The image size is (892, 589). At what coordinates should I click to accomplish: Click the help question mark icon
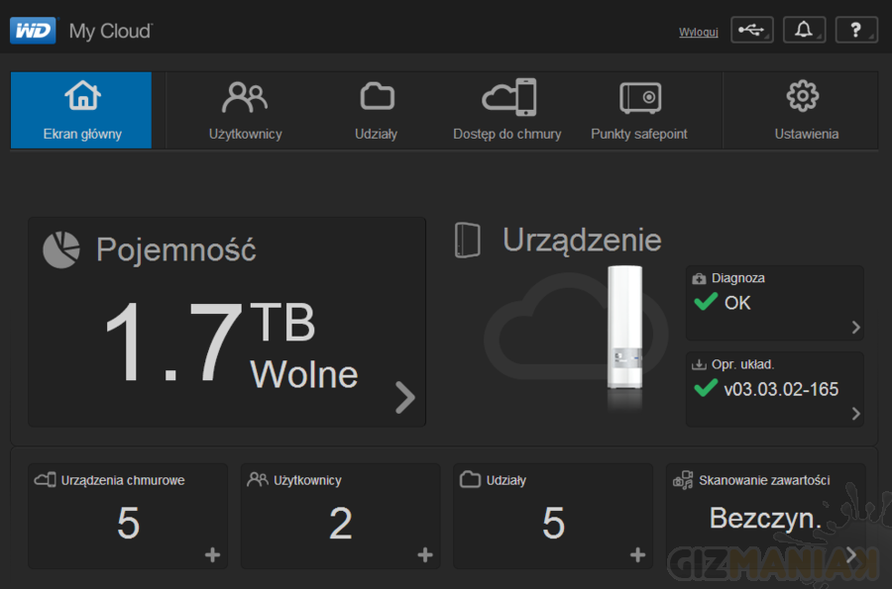coord(856,31)
